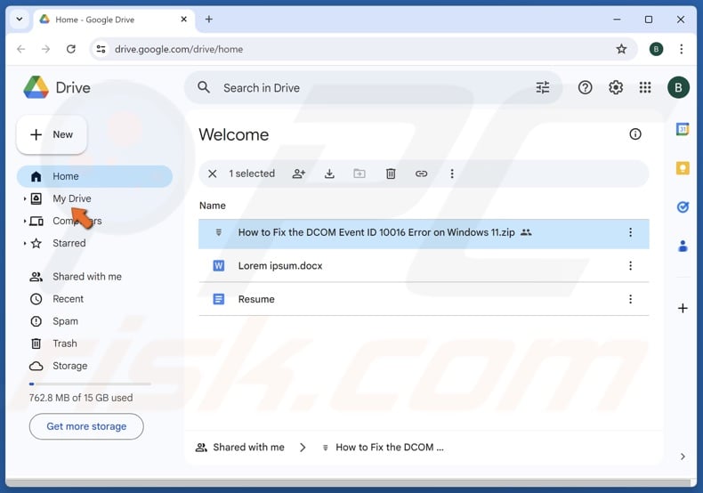The height and width of the screenshot is (493, 703).
Task: Open more options for Lorem ipsum.docx
Action: [x=630, y=266]
